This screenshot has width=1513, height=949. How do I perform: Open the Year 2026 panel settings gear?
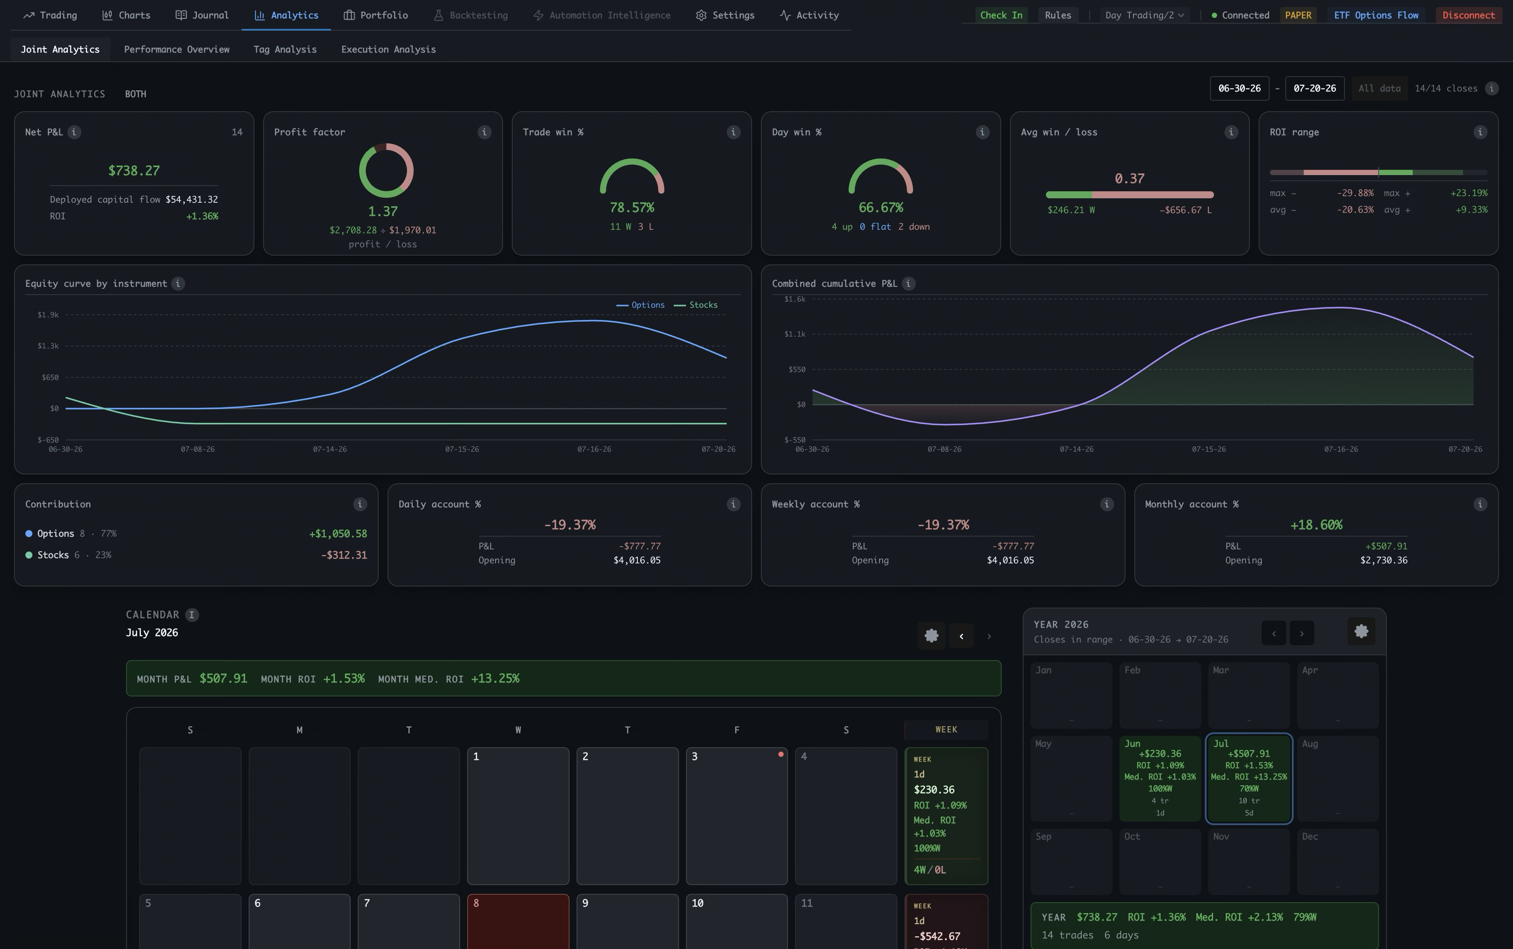[x=1361, y=631]
